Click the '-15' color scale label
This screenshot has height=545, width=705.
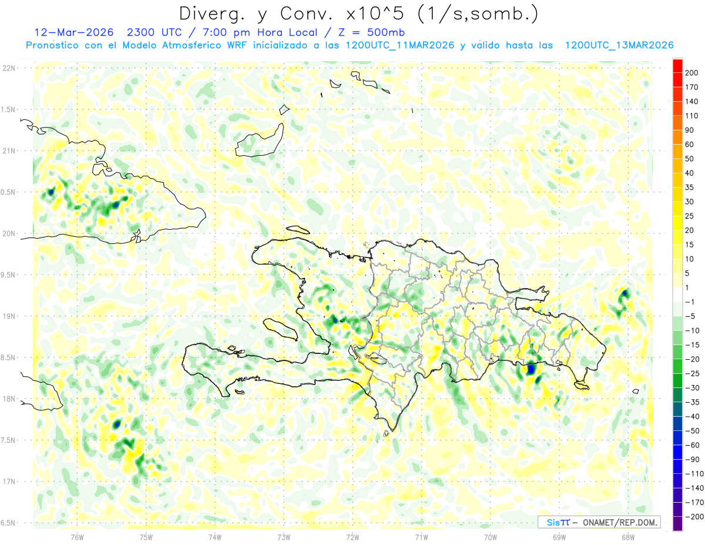point(693,345)
